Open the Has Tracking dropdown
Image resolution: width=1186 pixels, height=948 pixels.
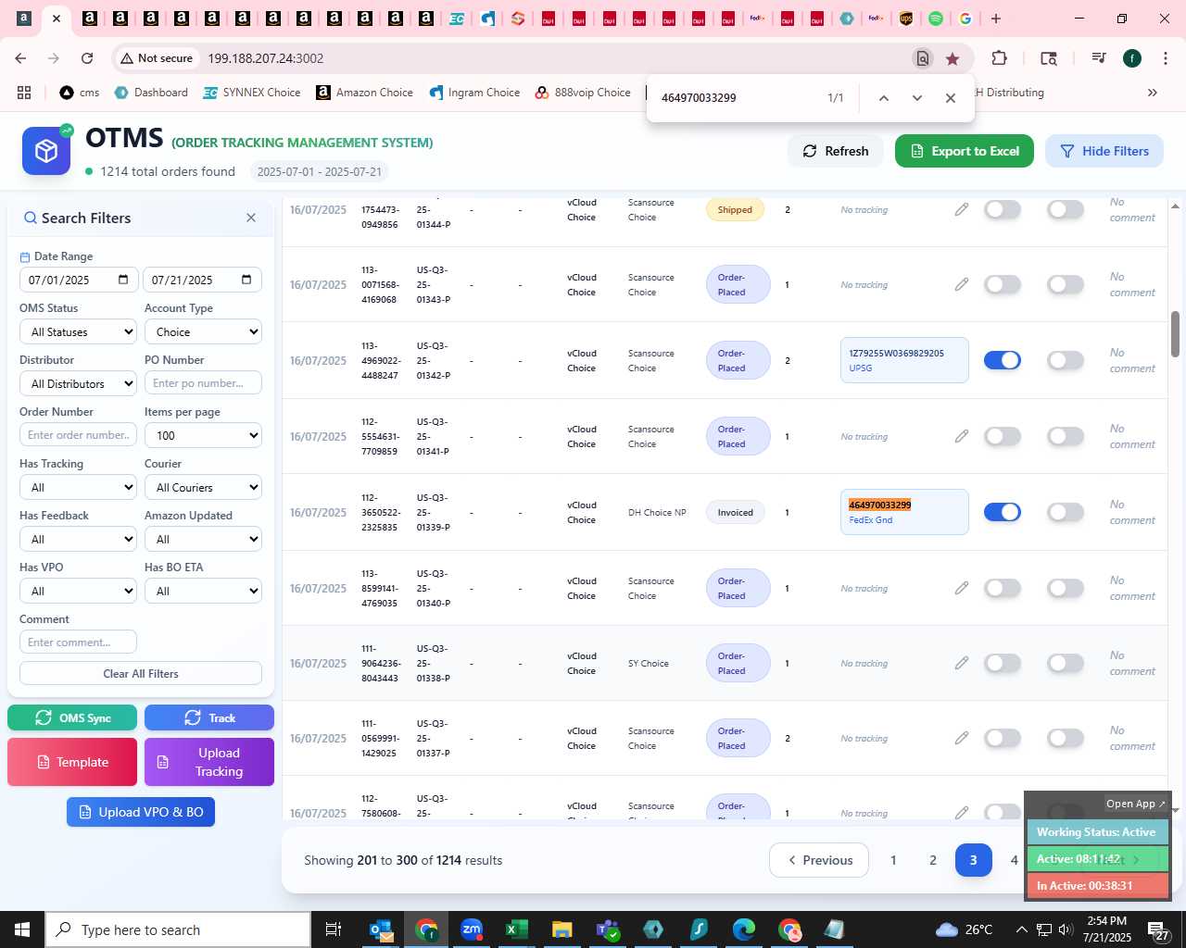(78, 487)
